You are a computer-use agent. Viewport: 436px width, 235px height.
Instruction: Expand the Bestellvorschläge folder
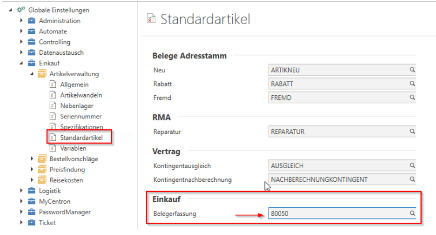pyautogui.click(x=32, y=159)
